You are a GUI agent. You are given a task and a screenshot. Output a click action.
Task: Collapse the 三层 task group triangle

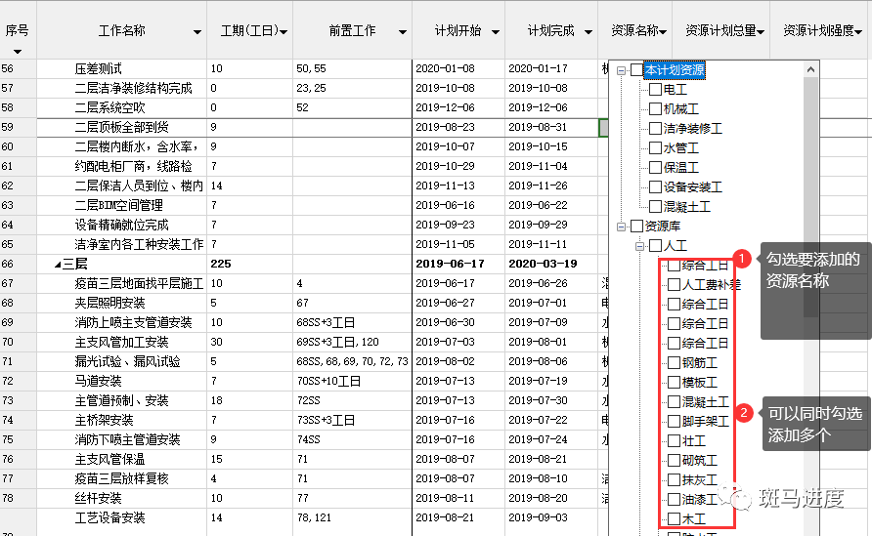(x=58, y=265)
